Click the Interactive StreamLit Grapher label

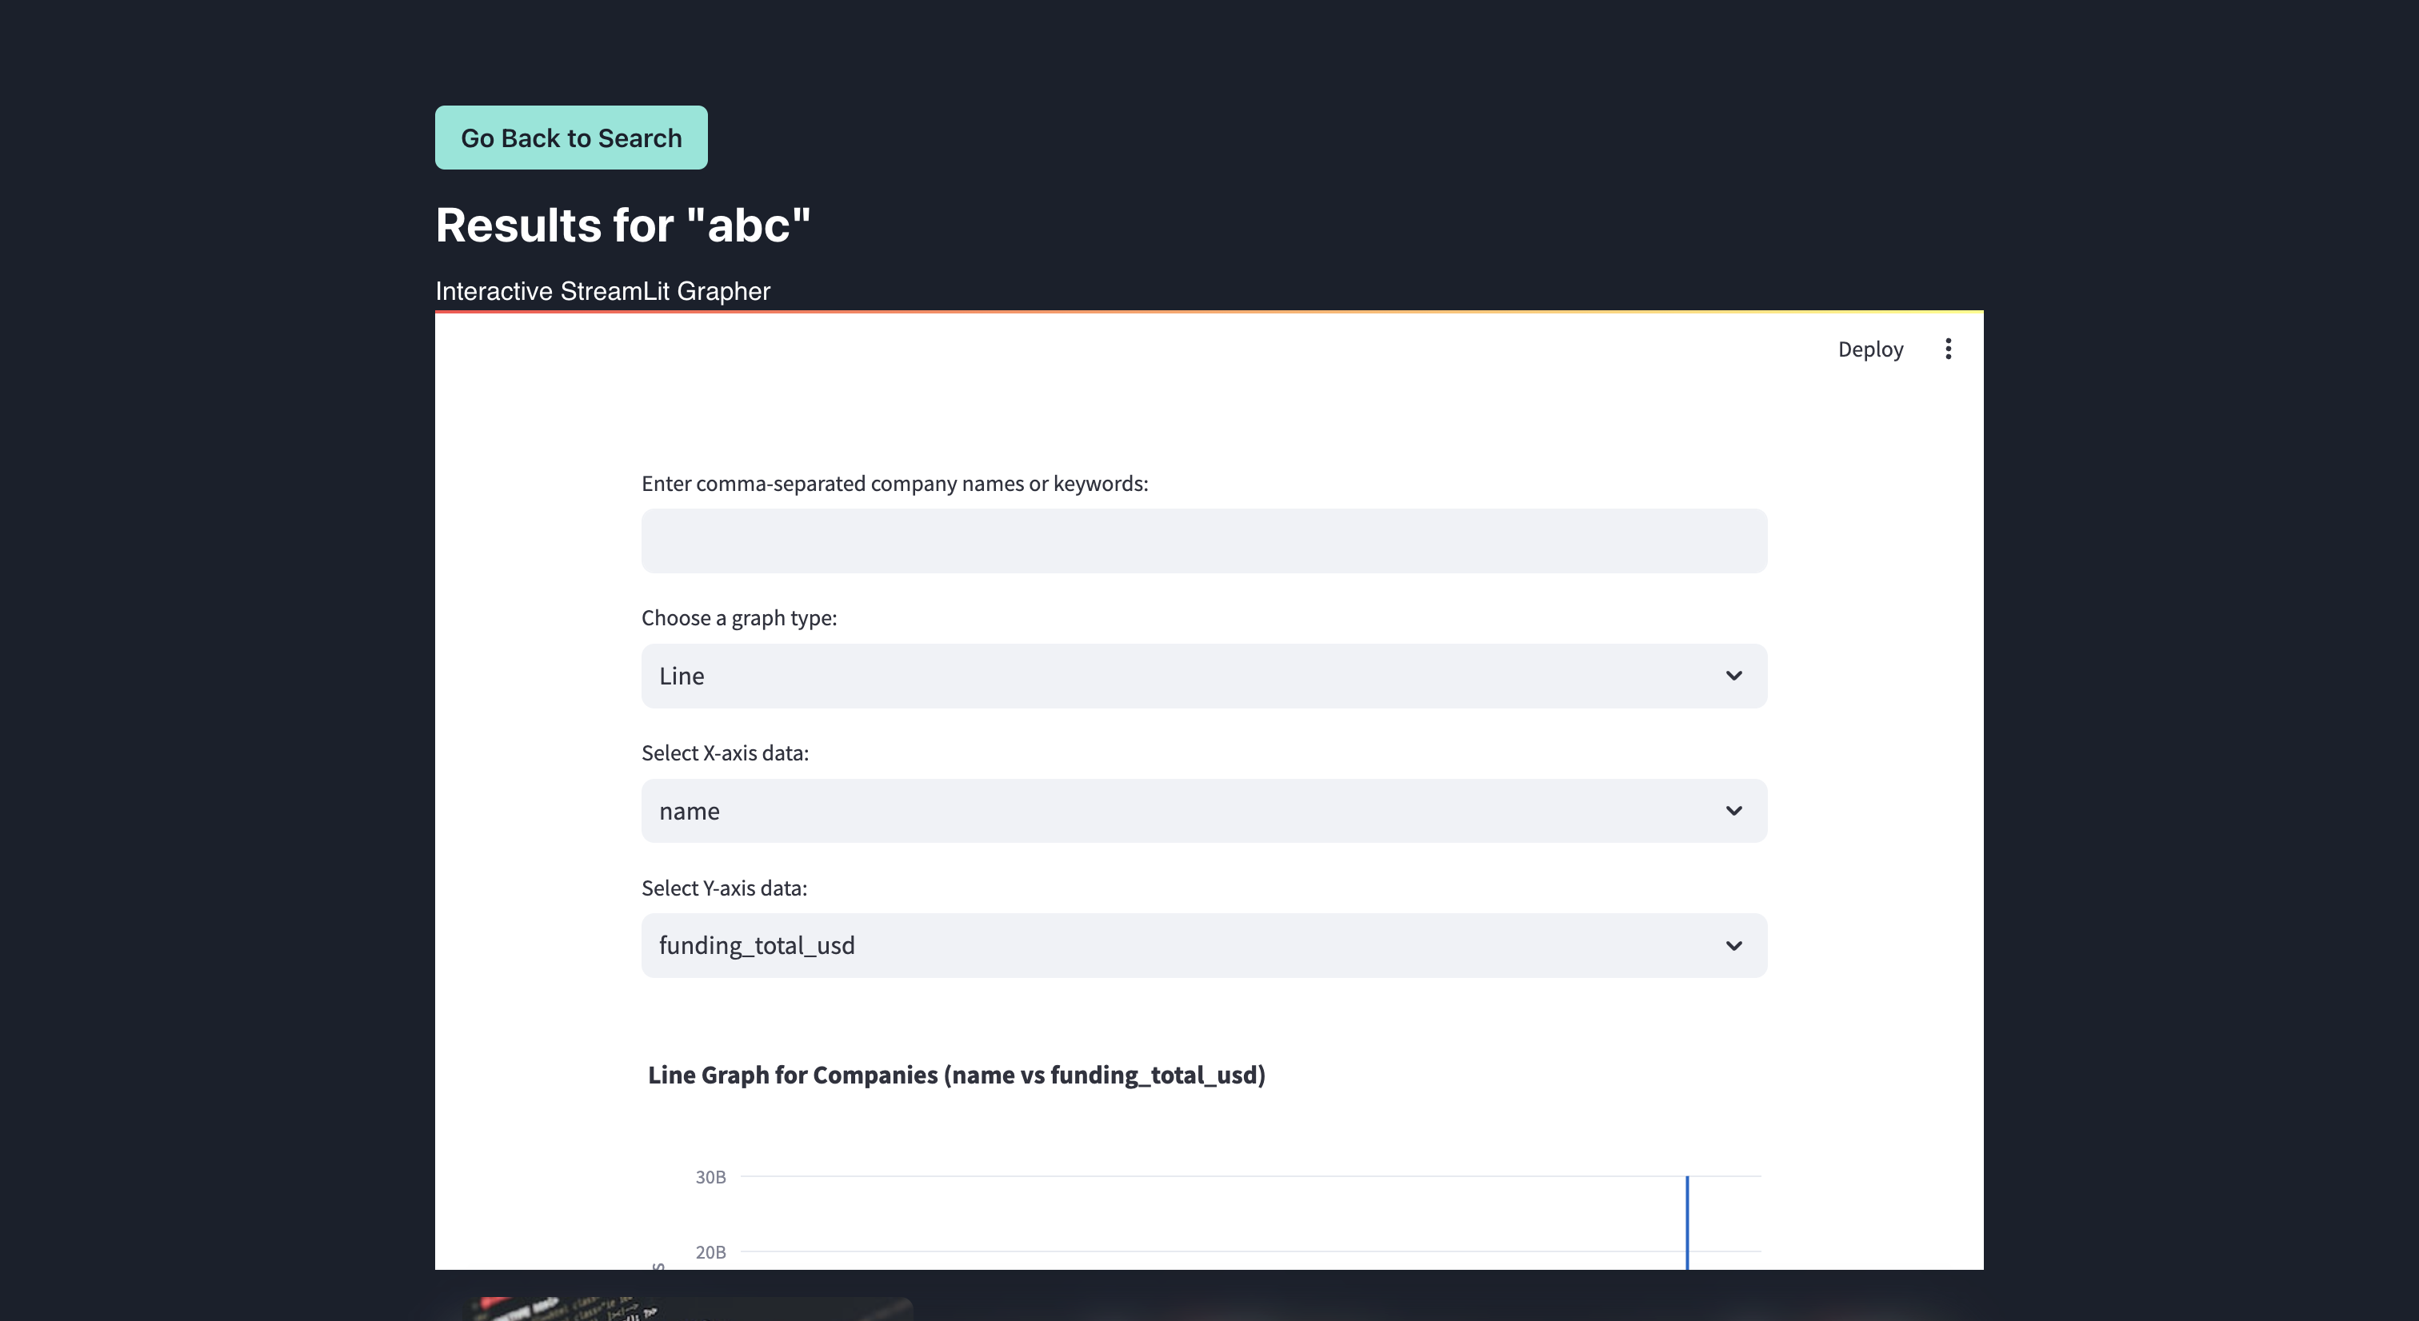pos(602,291)
